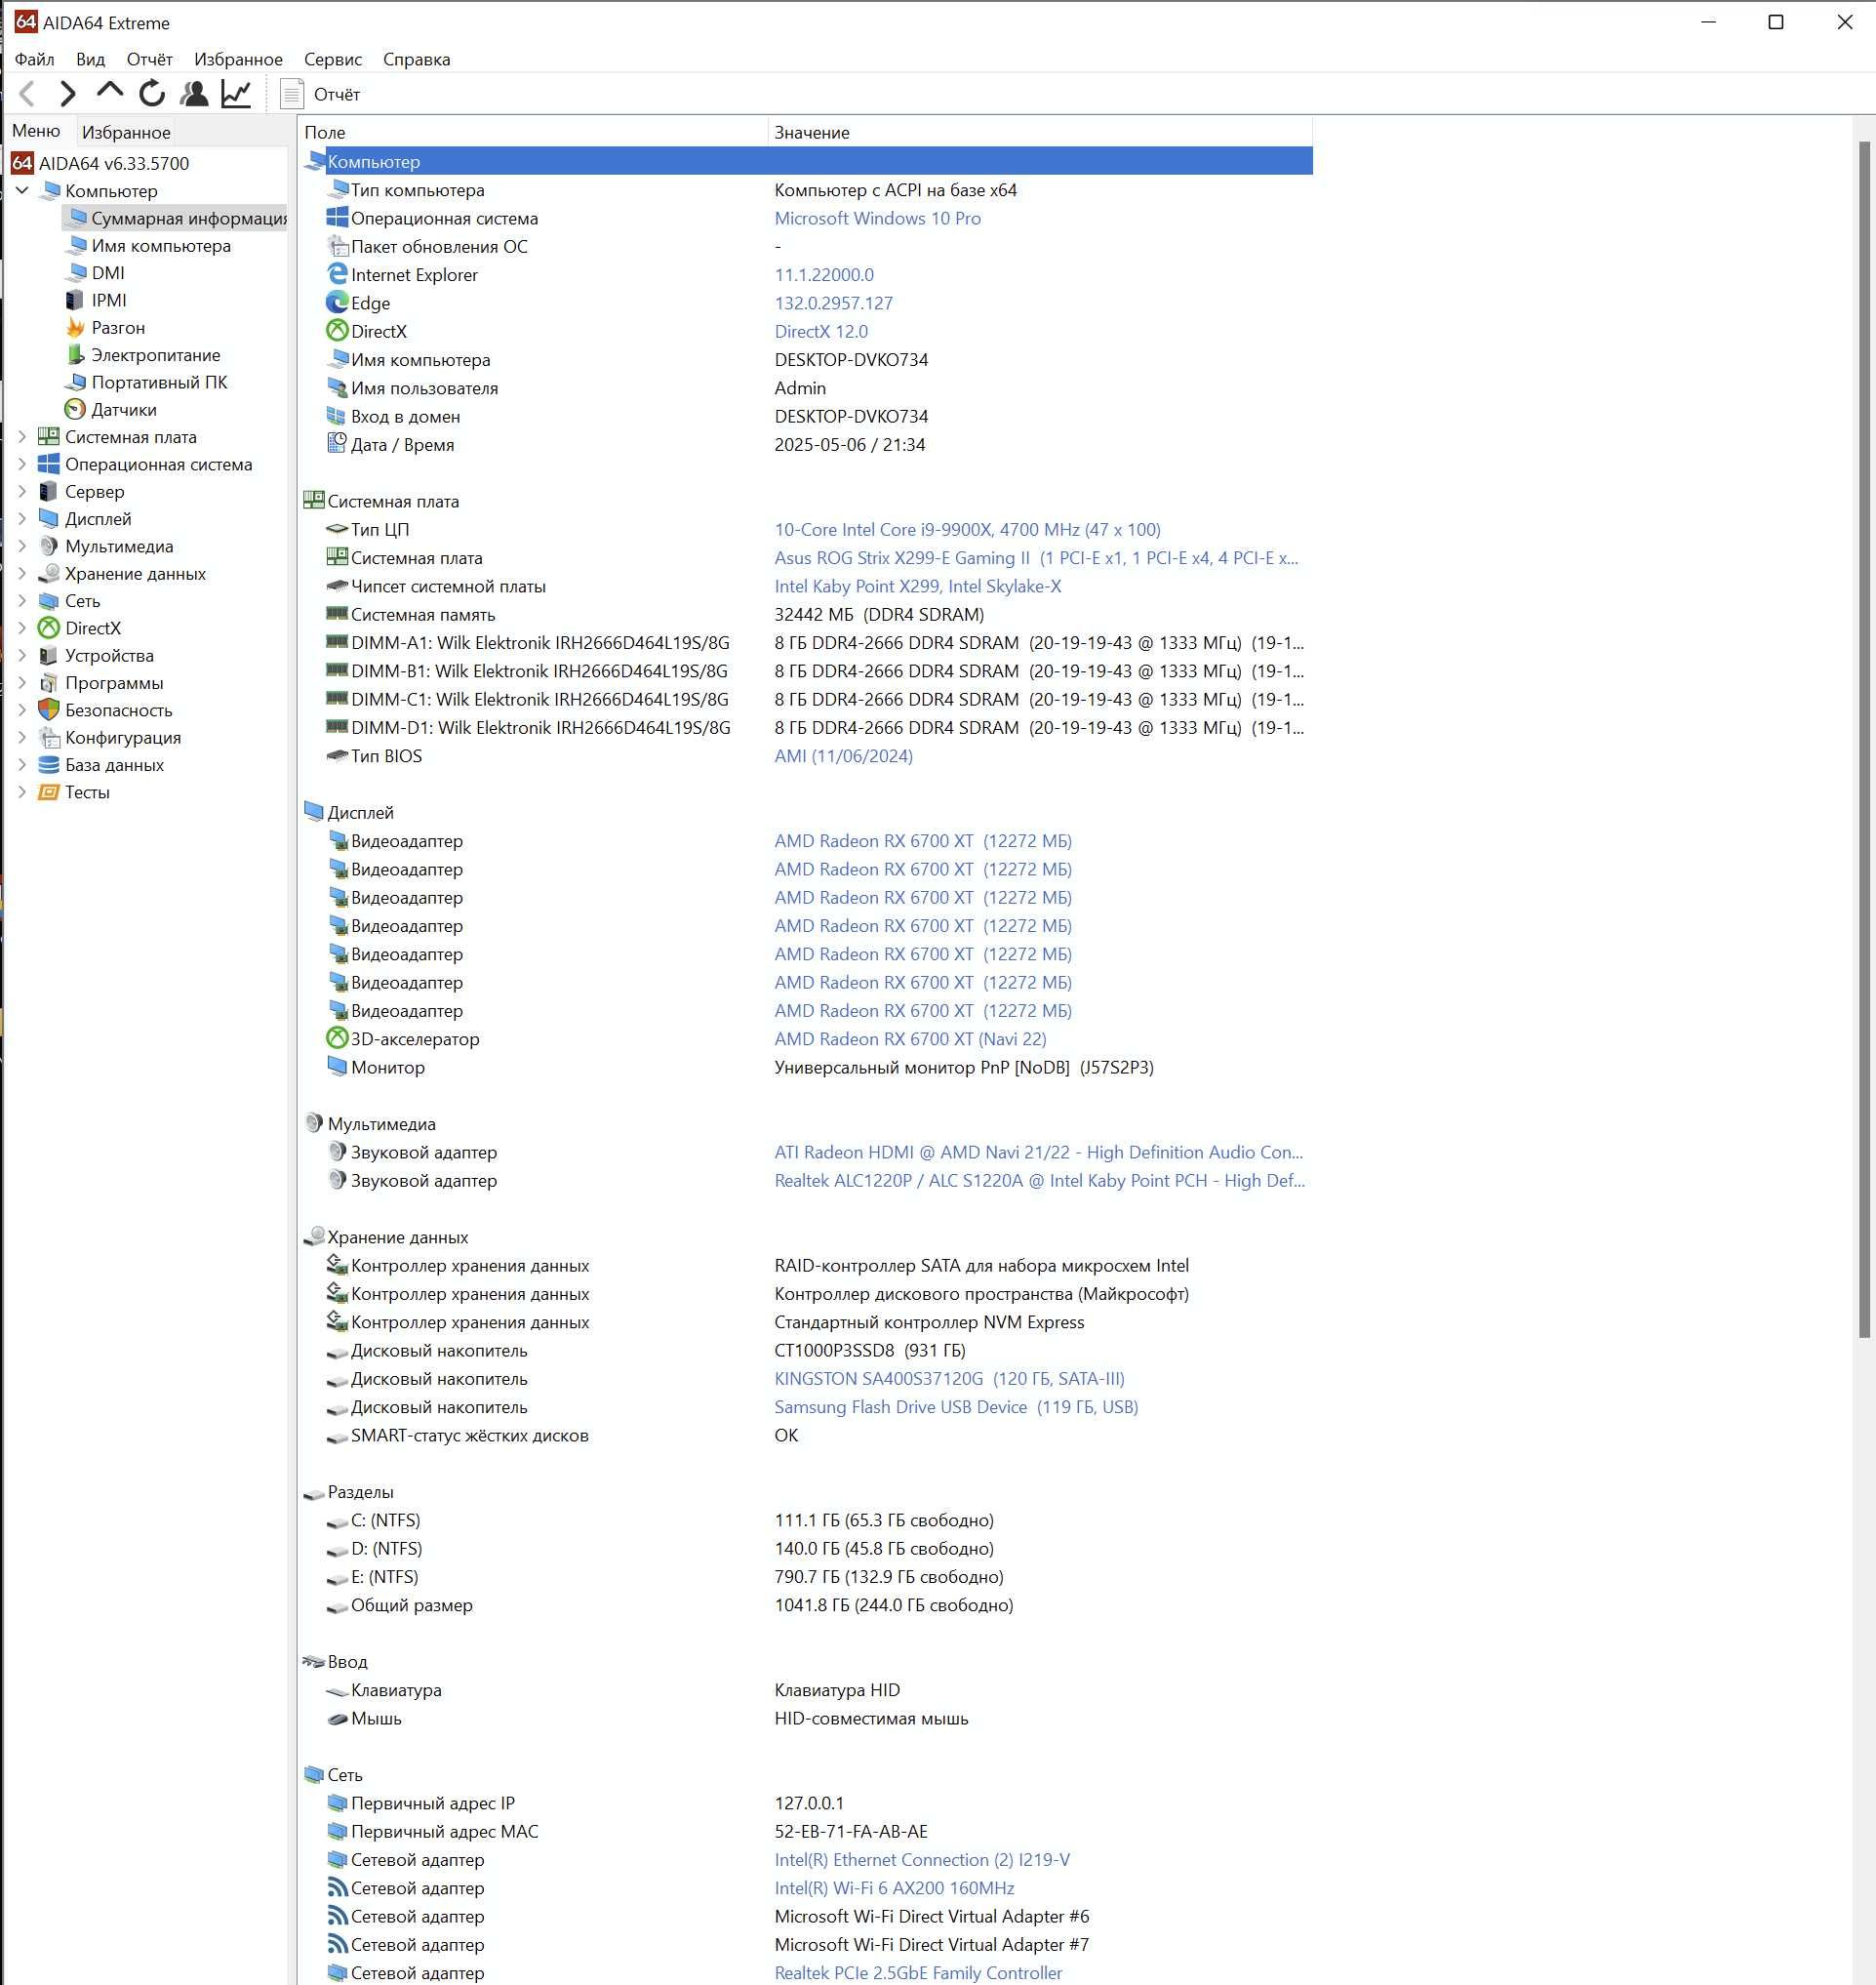Click the vertical scrollbar thumb
1876x1985 pixels.
pyautogui.click(x=1864, y=739)
